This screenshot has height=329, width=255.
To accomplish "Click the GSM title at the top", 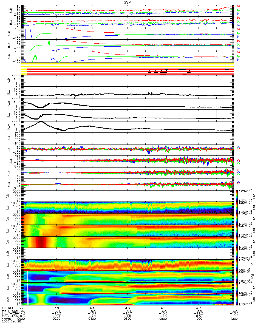I will pyautogui.click(x=127, y=2).
